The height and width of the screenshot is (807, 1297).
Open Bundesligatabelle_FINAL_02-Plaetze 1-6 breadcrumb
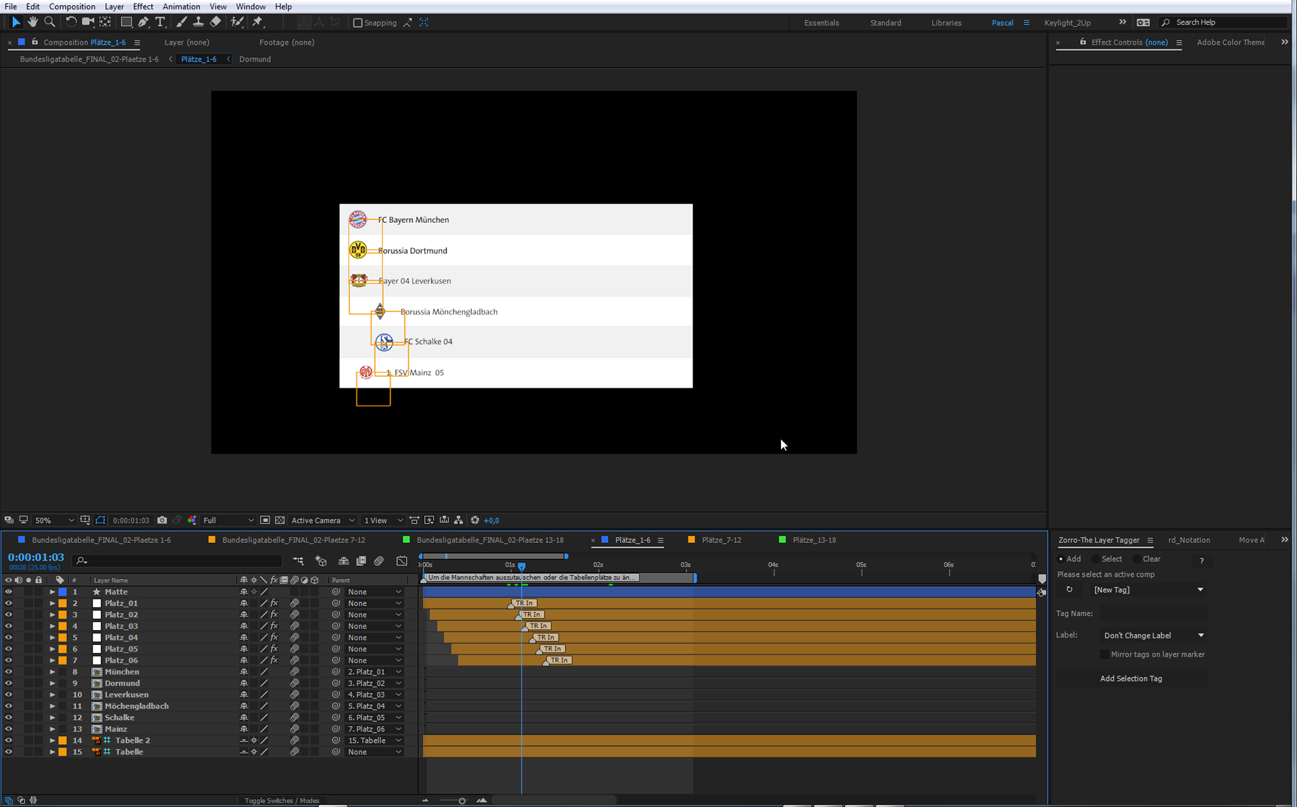pos(89,59)
